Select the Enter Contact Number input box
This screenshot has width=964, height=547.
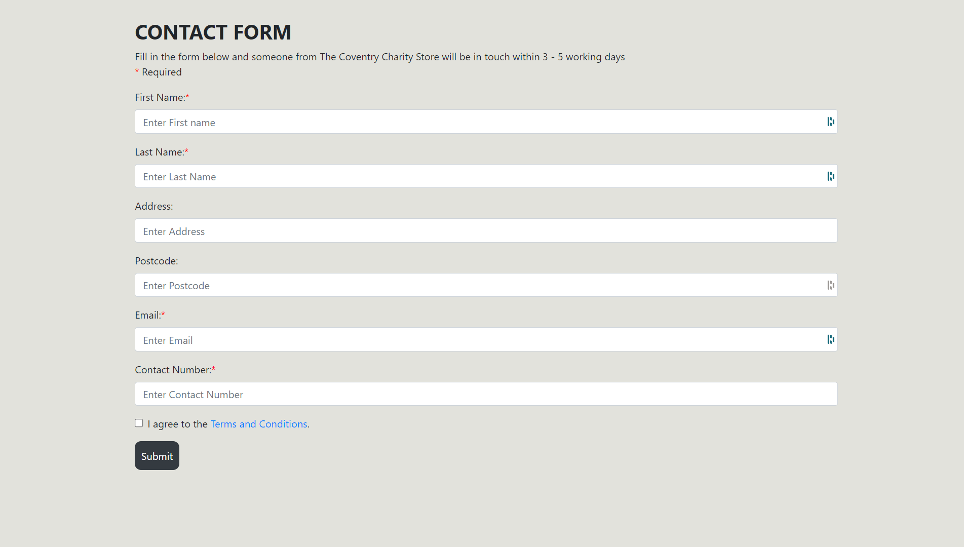[x=486, y=394]
